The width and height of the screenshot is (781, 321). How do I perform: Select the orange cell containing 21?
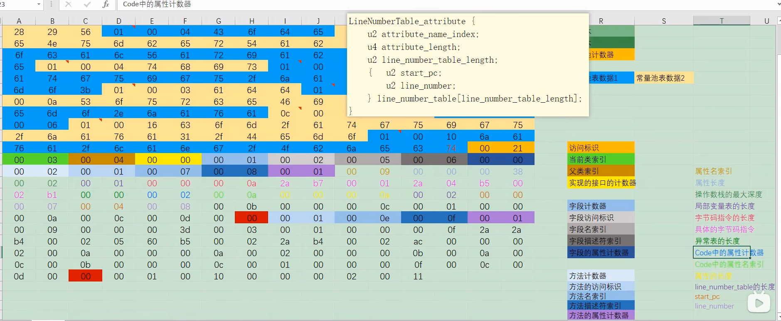coord(517,148)
